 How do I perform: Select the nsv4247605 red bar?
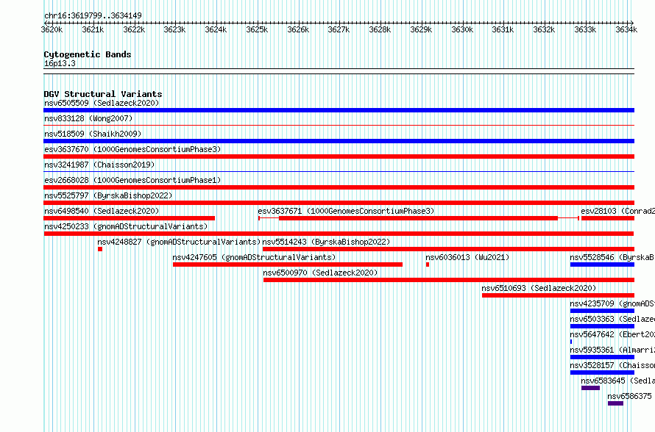coord(288,264)
